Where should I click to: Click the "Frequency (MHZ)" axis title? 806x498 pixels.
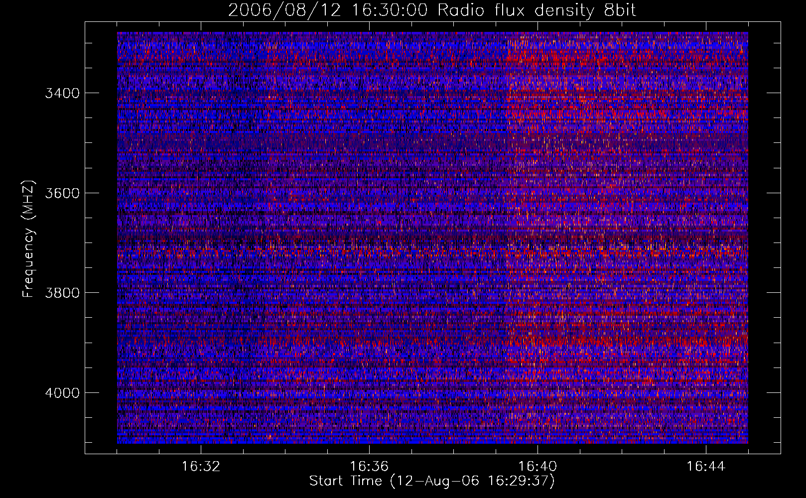29,239
